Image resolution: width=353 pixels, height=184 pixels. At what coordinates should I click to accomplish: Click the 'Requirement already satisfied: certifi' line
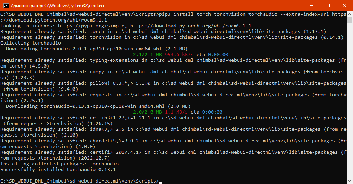pos(173,155)
